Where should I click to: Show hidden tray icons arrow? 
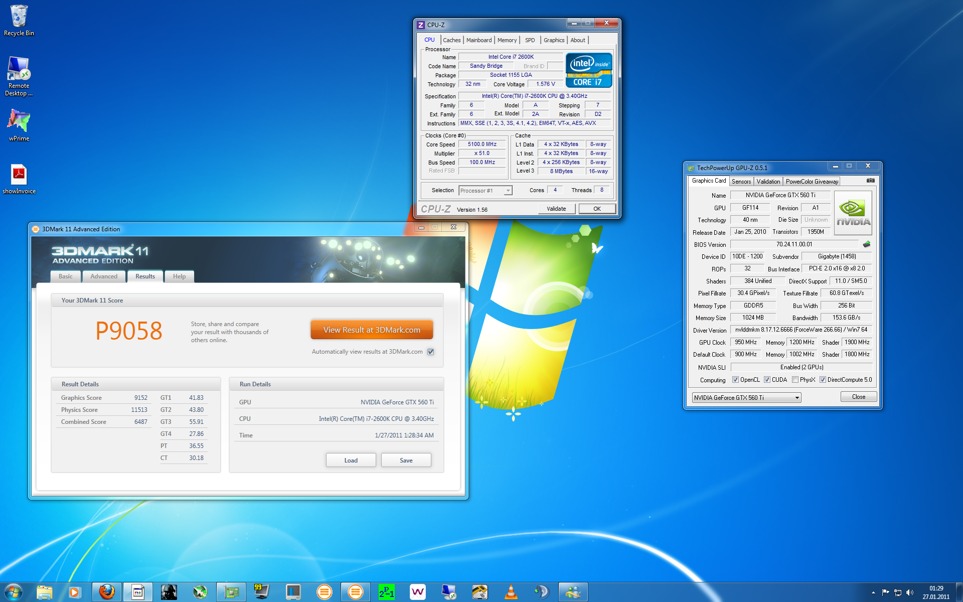[x=873, y=592]
